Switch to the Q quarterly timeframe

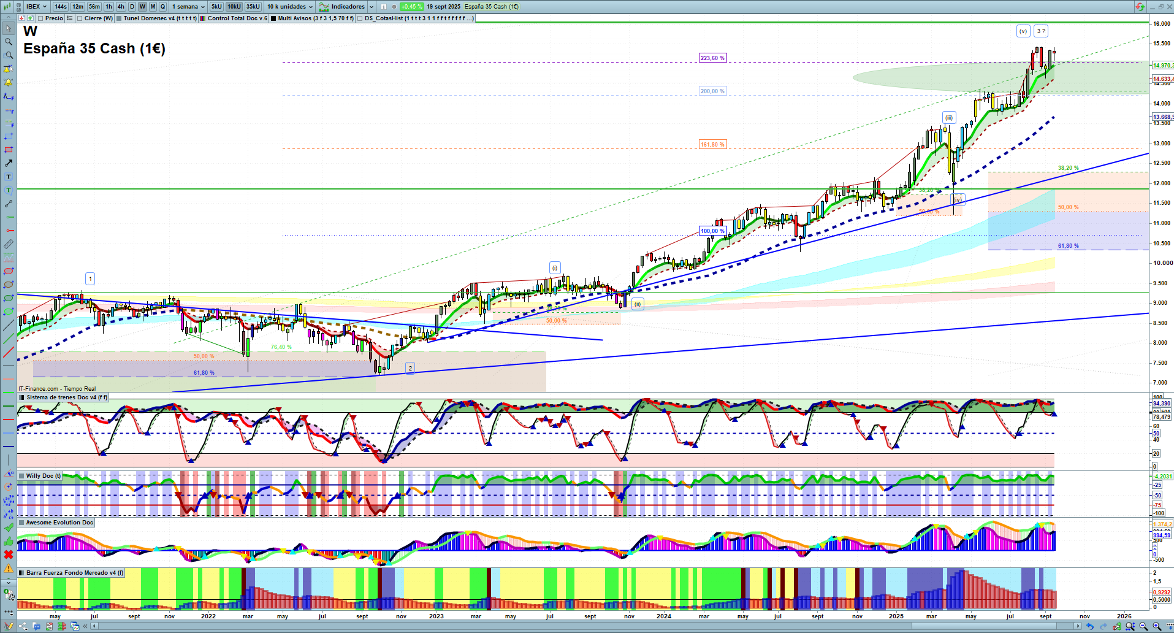coord(162,7)
